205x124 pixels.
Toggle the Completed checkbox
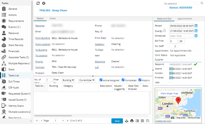(x=123, y=80)
